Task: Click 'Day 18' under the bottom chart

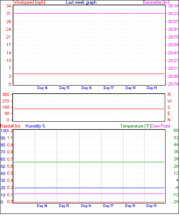Action: 130,206
